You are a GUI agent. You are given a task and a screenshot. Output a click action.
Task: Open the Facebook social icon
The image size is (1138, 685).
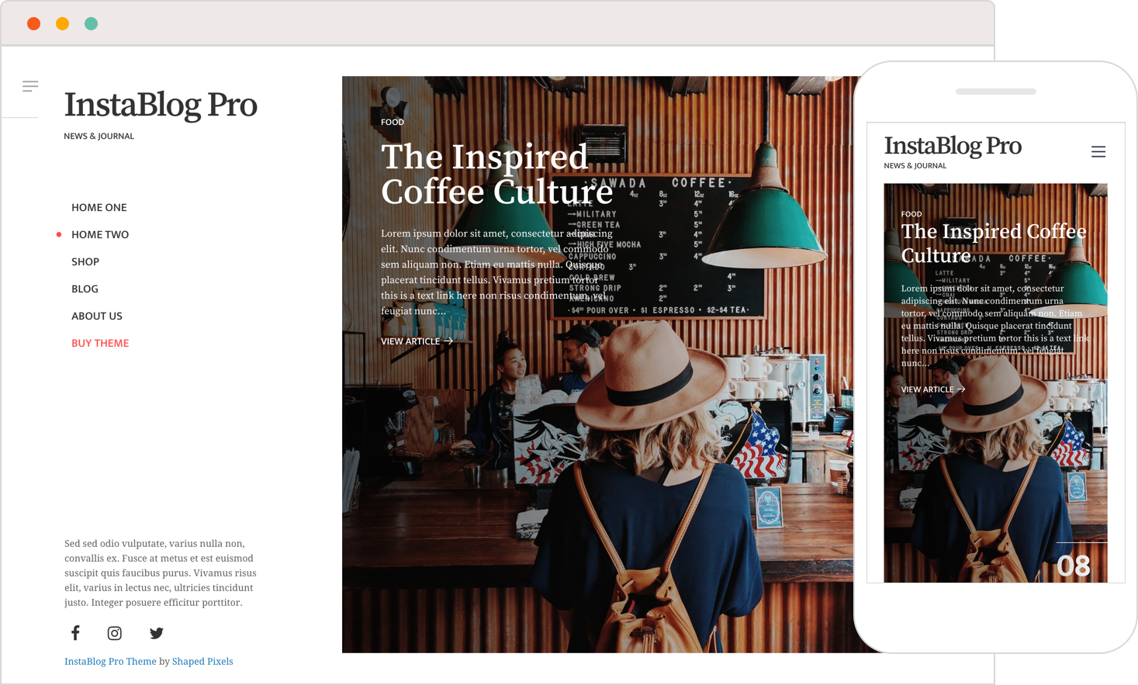coord(75,633)
